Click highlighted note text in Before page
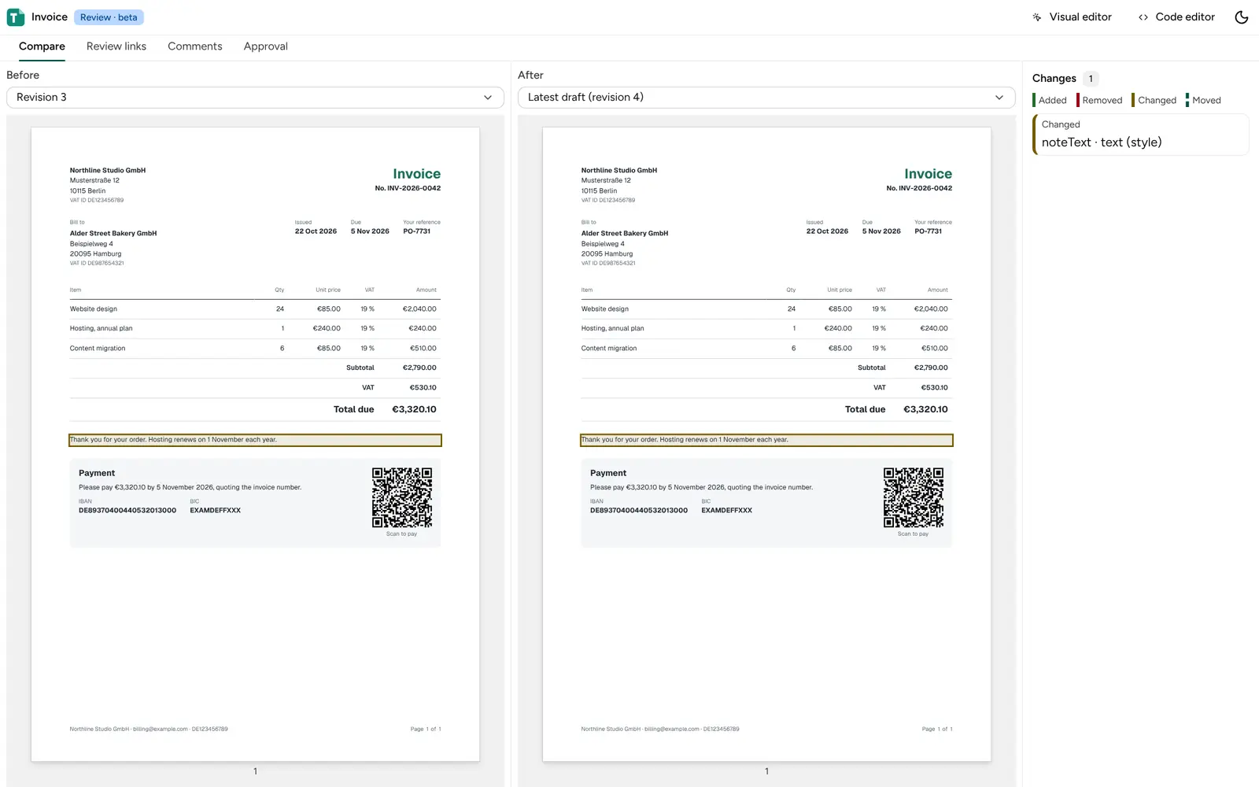 (x=255, y=440)
